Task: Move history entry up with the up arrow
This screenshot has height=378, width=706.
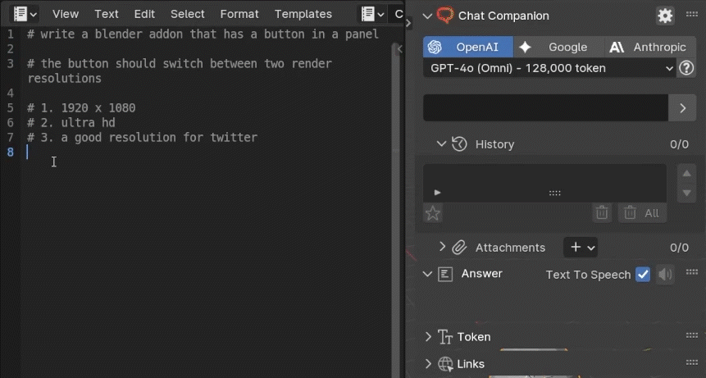Action: tap(687, 173)
